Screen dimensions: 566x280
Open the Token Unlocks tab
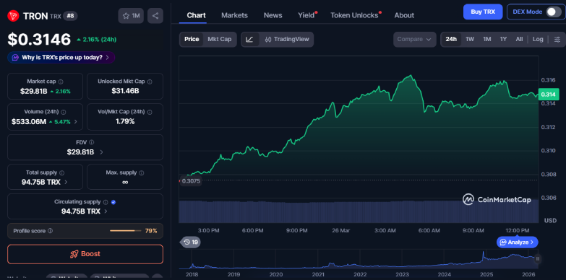[x=355, y=15]
